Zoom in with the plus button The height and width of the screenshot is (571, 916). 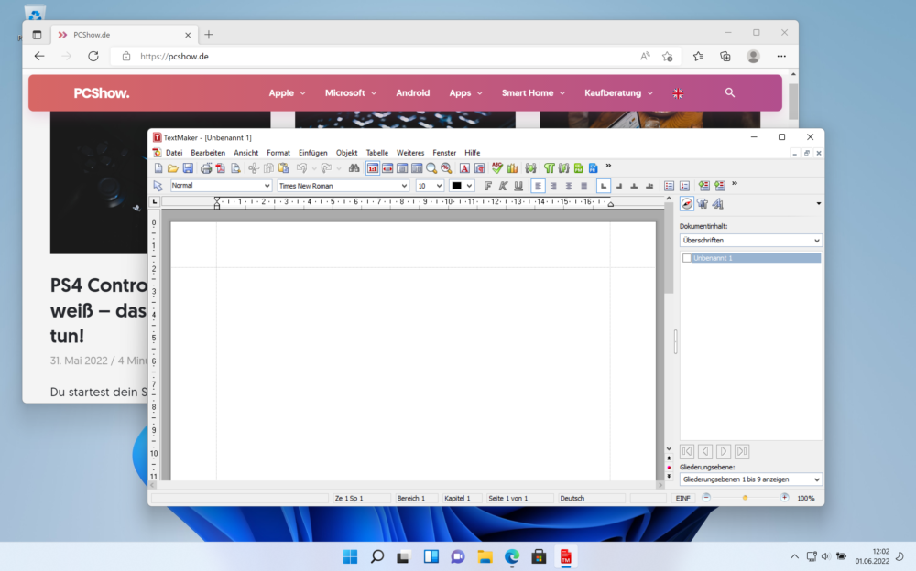784,498
